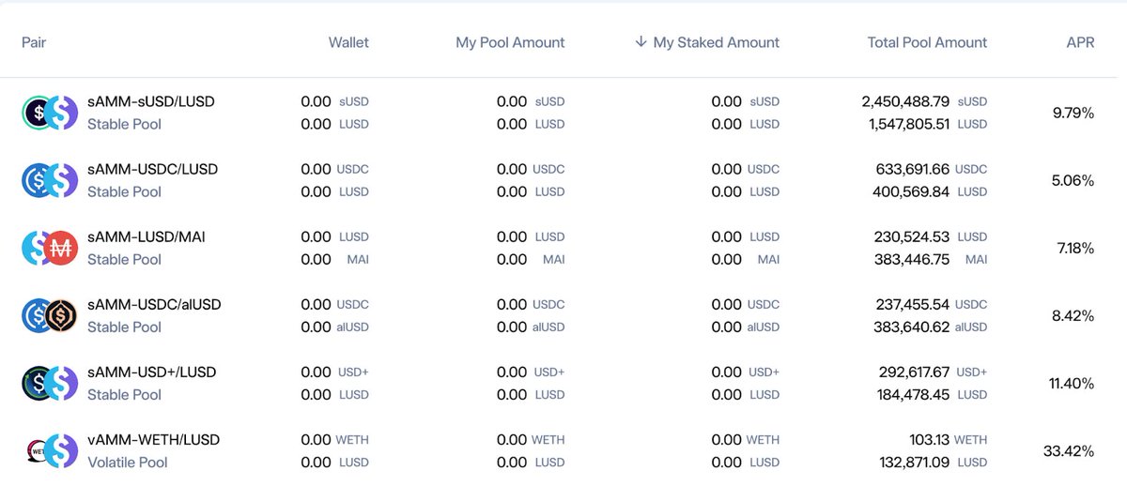The height and width of the screenshot is (486, 1127).
Task: Sort the table by APR column
Action: point(1080,42)
